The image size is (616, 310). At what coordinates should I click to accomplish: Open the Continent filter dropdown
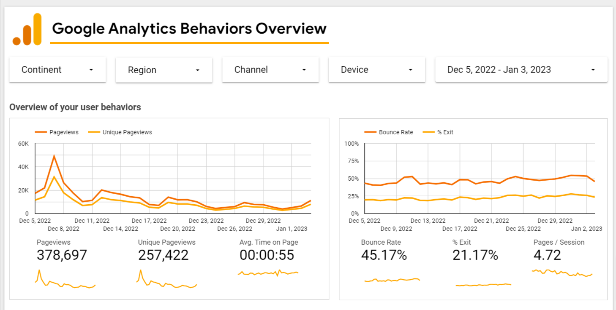(x=57, y=70)
